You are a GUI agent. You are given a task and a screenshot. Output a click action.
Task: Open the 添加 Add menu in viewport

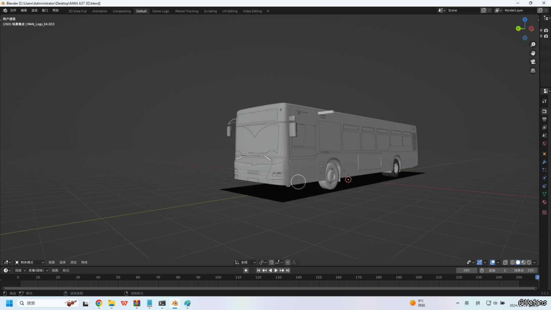73,262
